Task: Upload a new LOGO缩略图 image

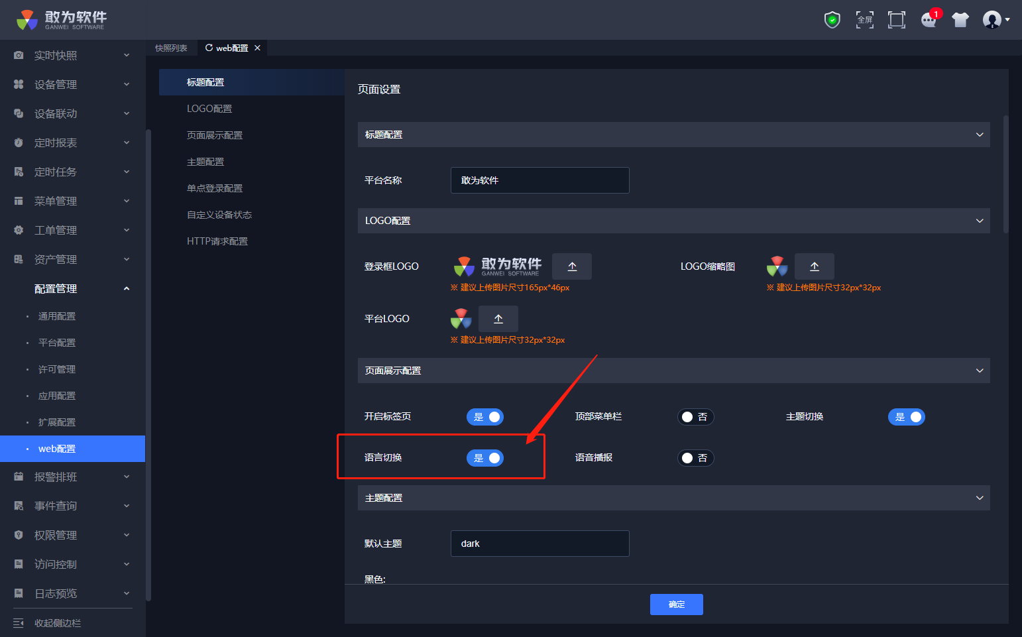Action: [815, 266]
